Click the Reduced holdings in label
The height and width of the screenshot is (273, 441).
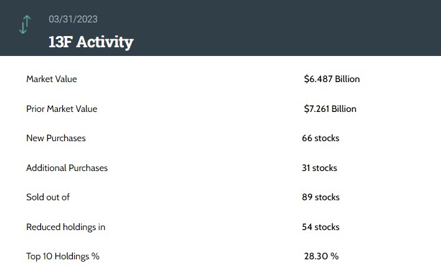tap(65, 227)
